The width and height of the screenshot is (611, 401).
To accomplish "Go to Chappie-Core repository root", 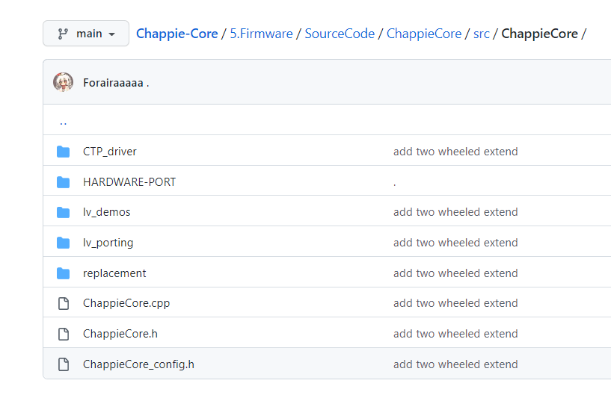I will pos(177,34).
